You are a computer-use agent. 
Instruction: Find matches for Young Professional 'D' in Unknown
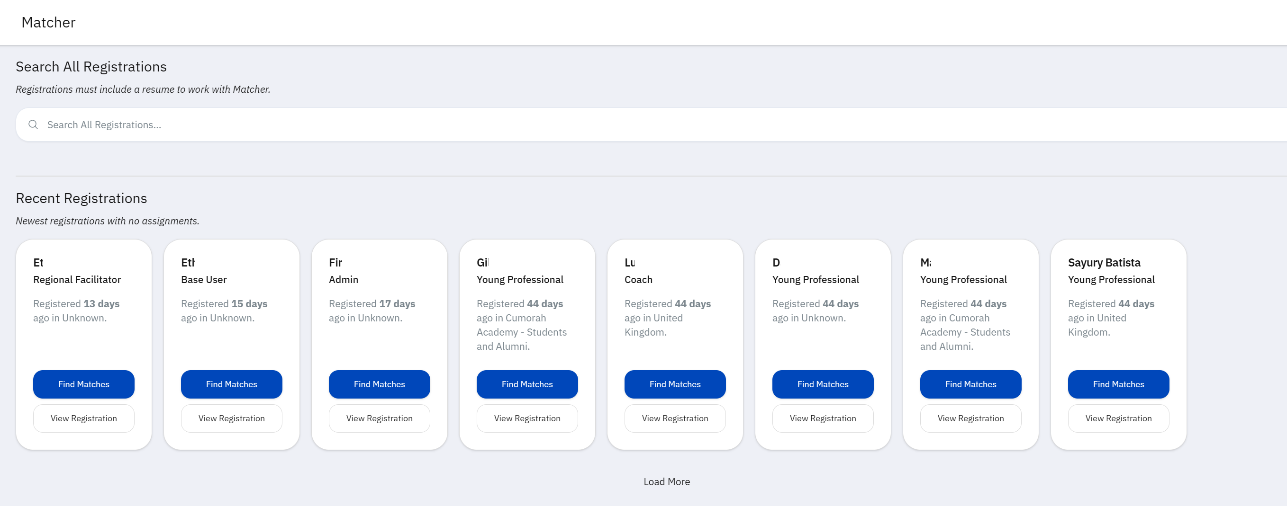(x=822, y=384)
